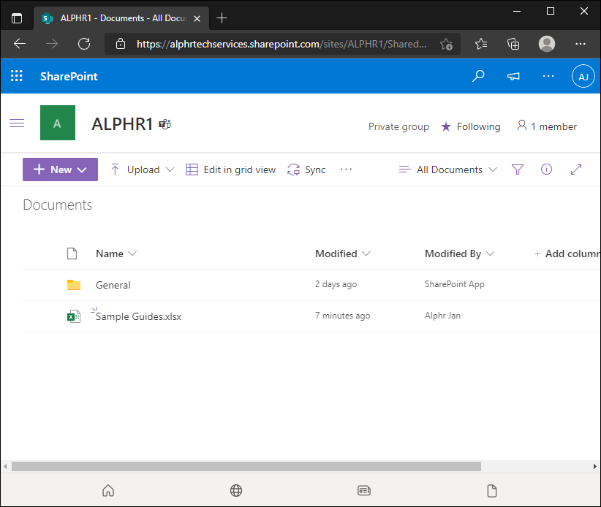Open the Teams icon beside ALPHR1
Screen dimensions: 601x507
[165, 124]
